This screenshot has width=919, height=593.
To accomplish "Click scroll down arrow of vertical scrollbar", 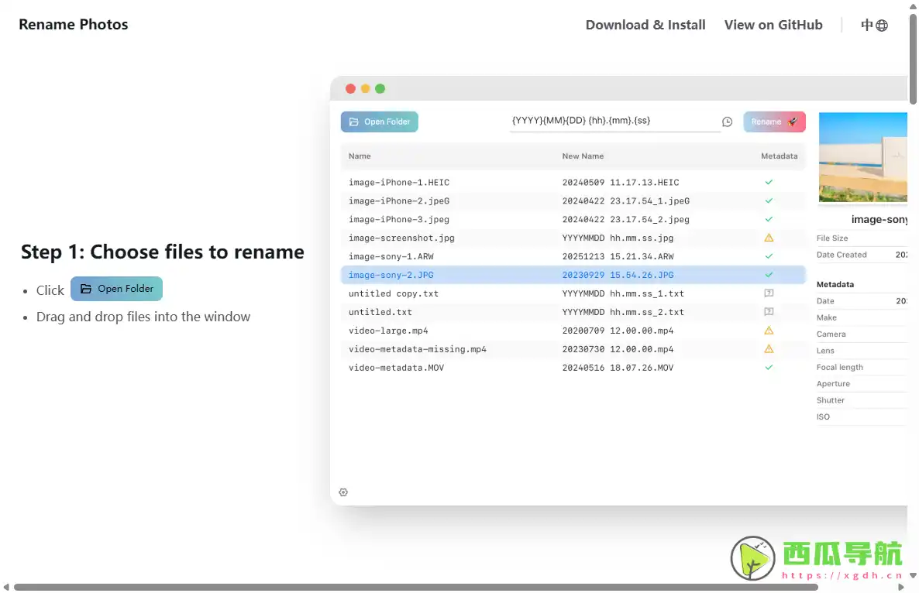I will point(913,575).
